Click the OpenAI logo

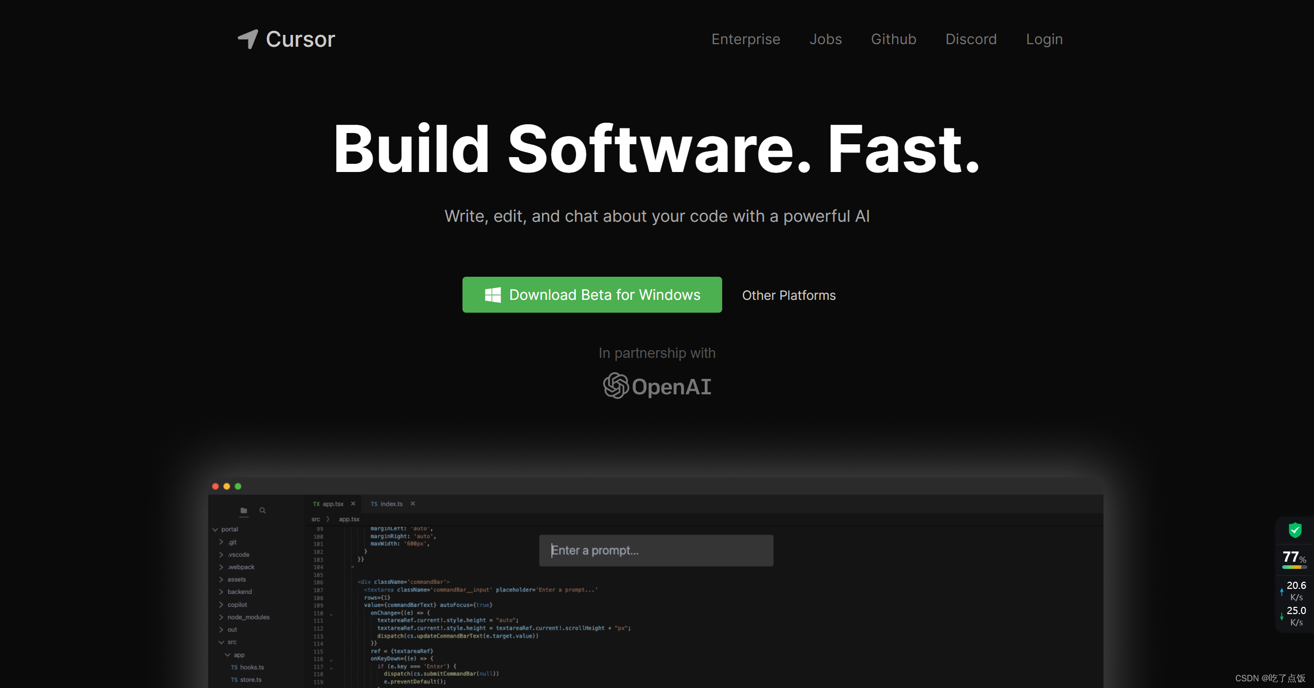pos(657,386)
